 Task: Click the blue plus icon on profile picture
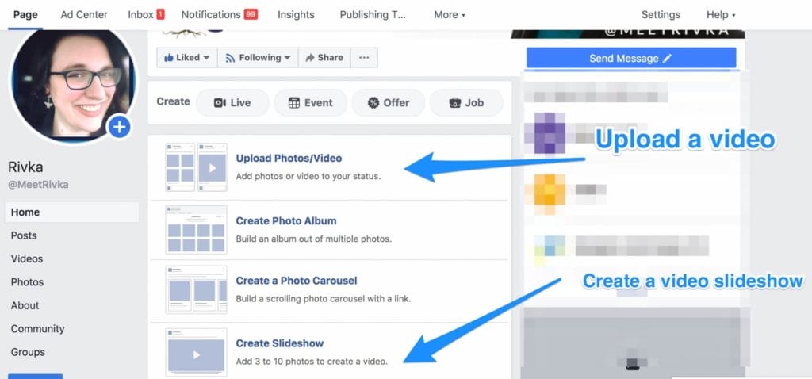(119, 126)
